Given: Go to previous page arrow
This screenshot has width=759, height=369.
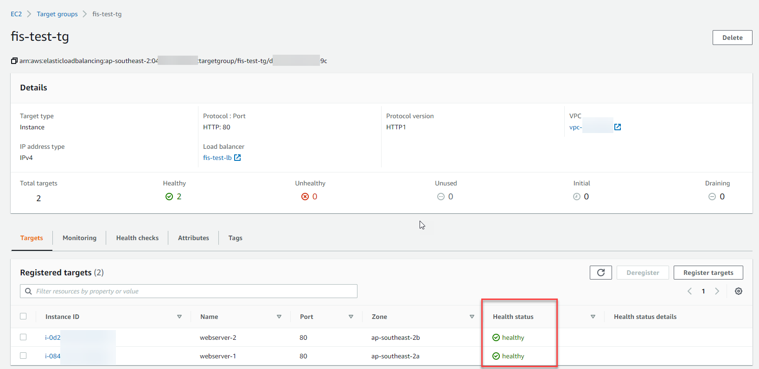Looking at the screenshot, I should pyautogui.click(x=689, y=291).
